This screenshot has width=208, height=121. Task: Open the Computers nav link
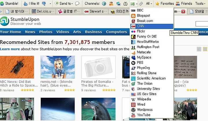(x=116, y=32)
